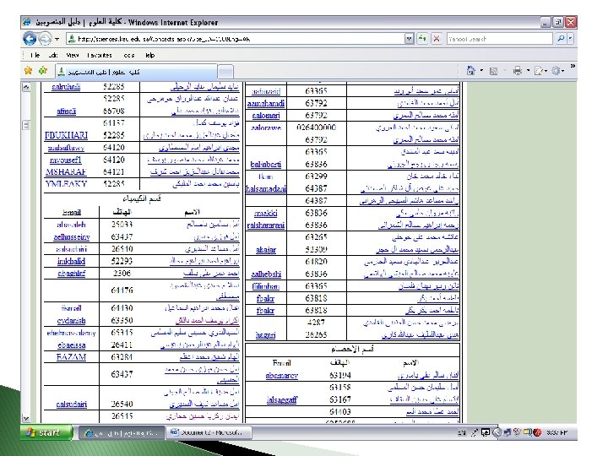This screenshot has height=456, width=608.
Task: Click the red Stop loading icon
Action: click(437, 38)
